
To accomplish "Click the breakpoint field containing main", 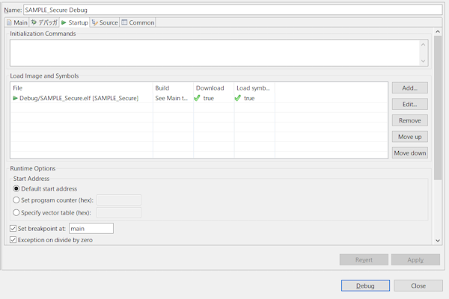I will [91, 228].
